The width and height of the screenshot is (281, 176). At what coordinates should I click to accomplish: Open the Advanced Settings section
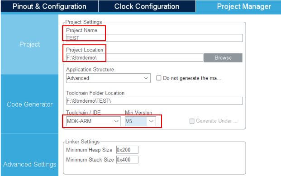coord(29,164)
